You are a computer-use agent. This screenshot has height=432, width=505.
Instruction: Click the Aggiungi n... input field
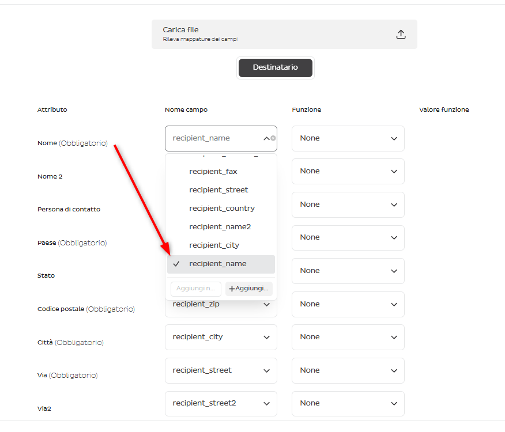click(x=196, y=289)
